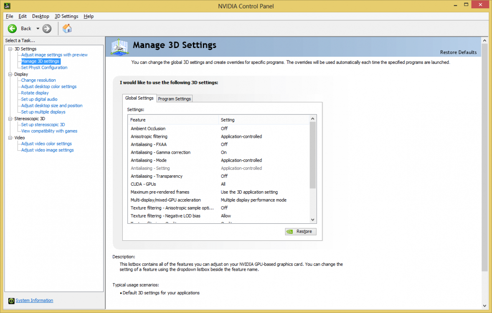
Task: Click the Feature column header
Action: pos(173,120)
